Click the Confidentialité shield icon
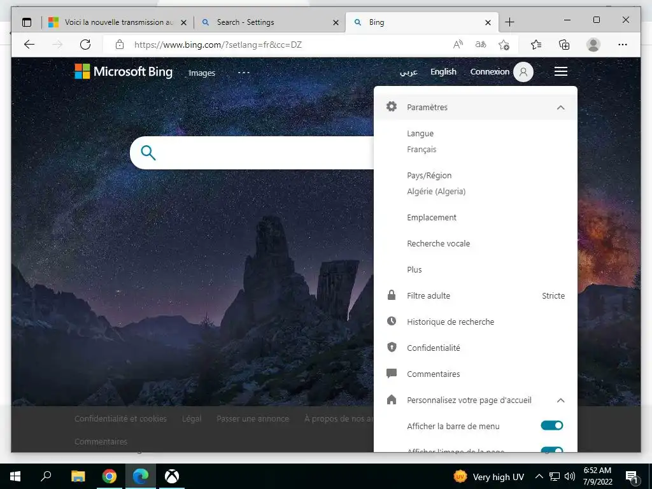This screenshot has height=489, width=652. pos(392,347)
